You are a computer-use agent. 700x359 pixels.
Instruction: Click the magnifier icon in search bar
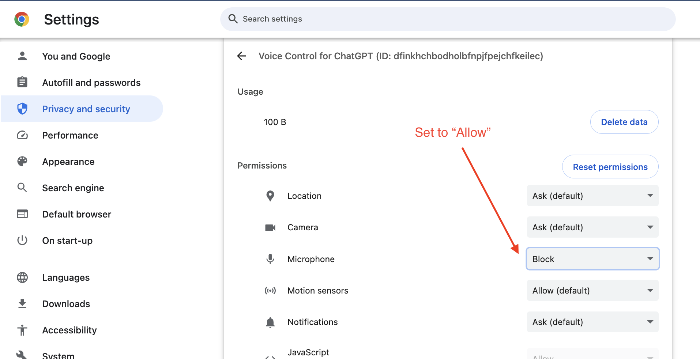(x=233, y=19)
